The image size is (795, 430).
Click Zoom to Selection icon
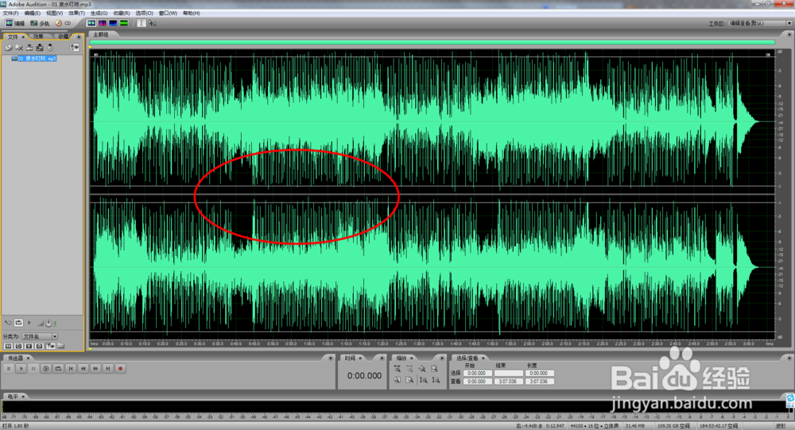tap(435, 369)
